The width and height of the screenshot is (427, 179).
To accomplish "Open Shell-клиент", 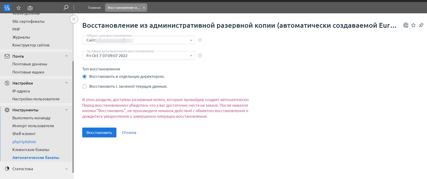I will [24, 134].
